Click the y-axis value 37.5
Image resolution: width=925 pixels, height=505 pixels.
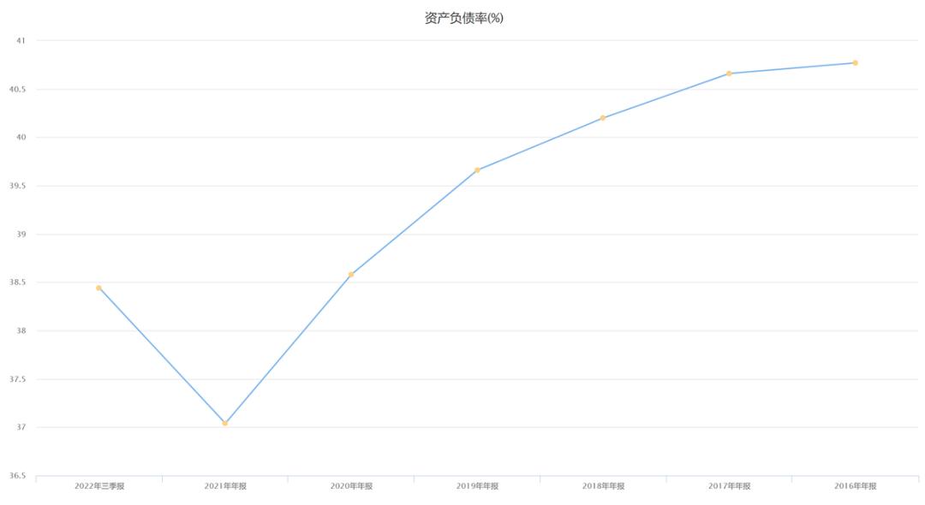(18, 379)
